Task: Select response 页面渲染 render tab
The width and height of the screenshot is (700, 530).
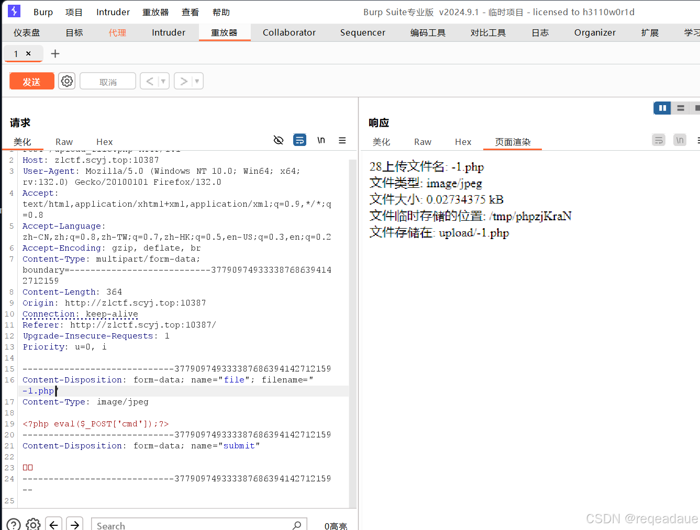Action: (513, 142)
